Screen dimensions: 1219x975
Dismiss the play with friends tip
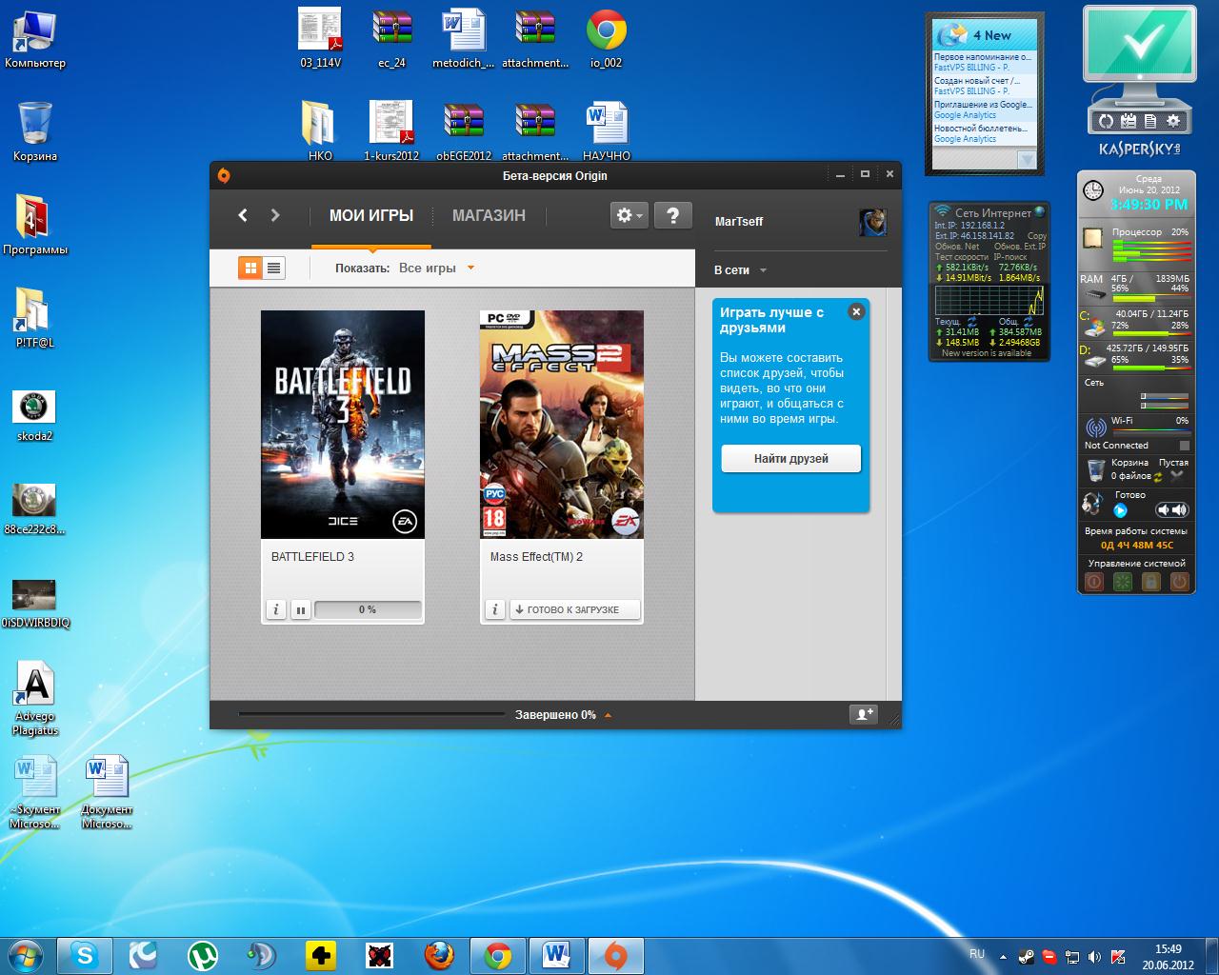(x=856, y=311)
